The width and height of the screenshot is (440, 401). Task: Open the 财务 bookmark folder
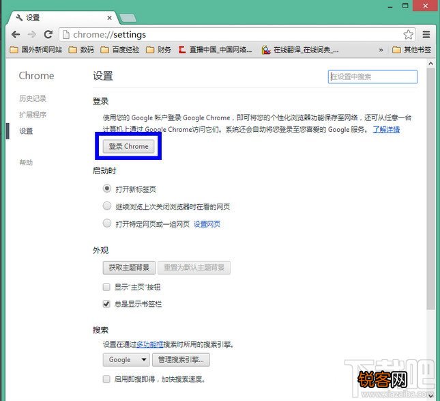pyautogui.click(x=158, y=50)
